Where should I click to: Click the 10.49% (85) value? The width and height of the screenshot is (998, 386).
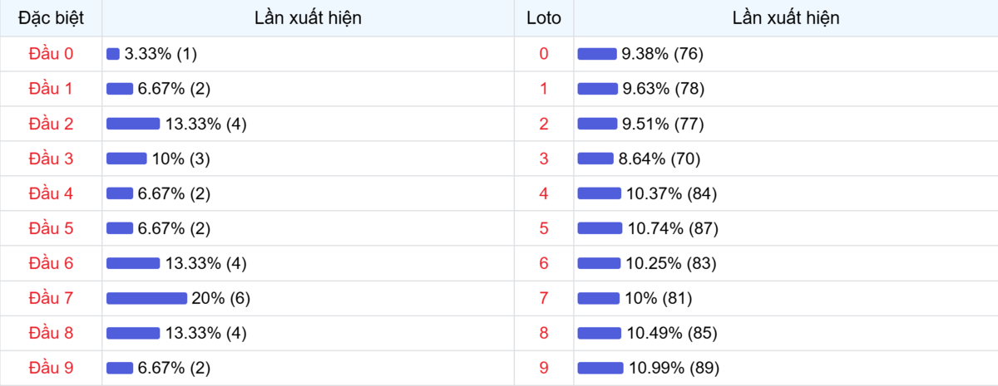coord(672,333)
